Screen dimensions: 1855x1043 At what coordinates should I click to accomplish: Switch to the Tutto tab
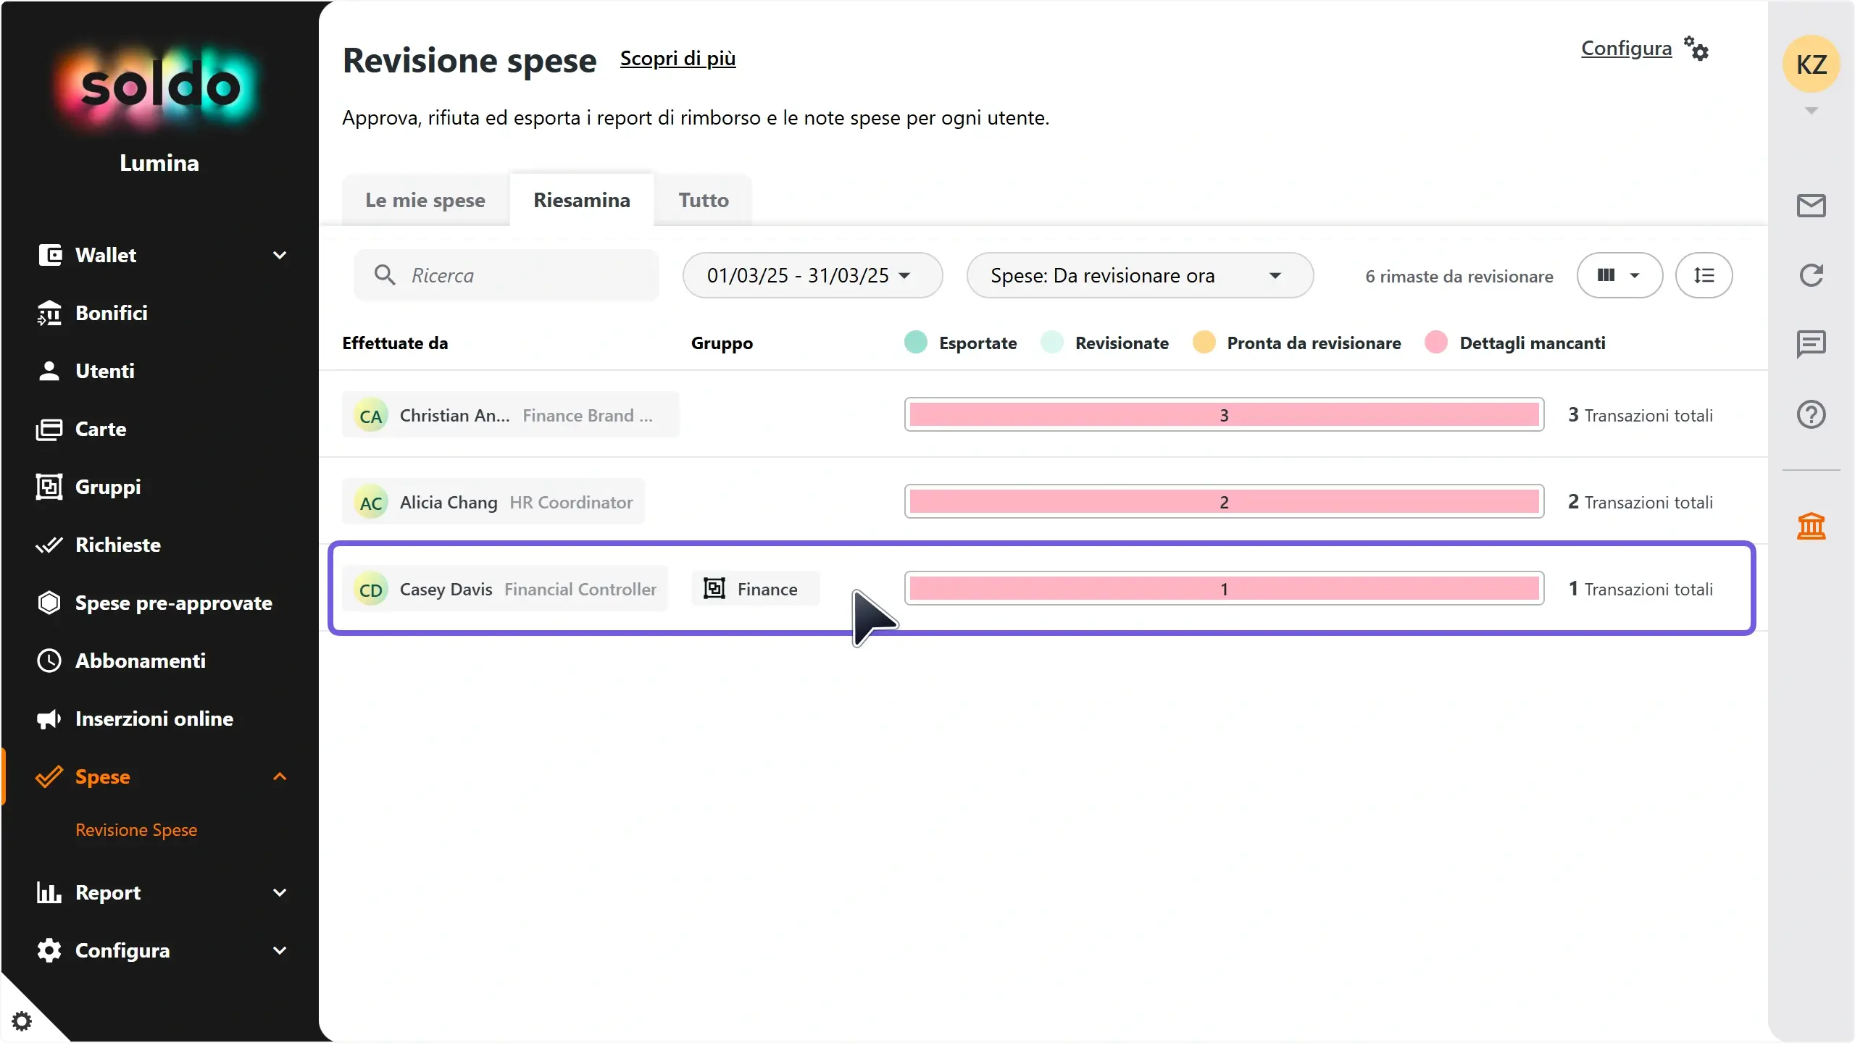click(x=704, y=200)
